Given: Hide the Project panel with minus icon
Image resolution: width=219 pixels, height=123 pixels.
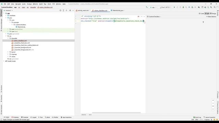Looking at the screenshot, I should point(73,11).
